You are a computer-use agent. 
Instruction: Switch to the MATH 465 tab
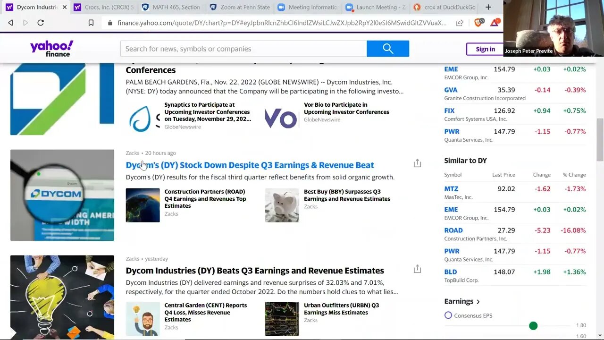(x=171, y=7)
